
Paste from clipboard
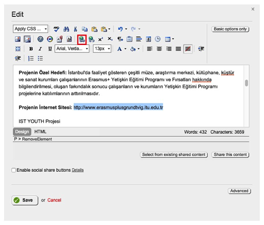[94, 29]
